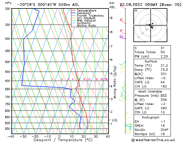Click the surface θe(K) value 331
Image resolution: width=184 pixels, height=142 pixels.
164,74
